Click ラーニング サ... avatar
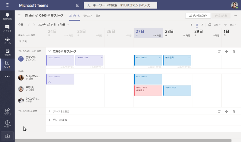The width and height of the screenshot is (241, 142). tap(21, 100)
